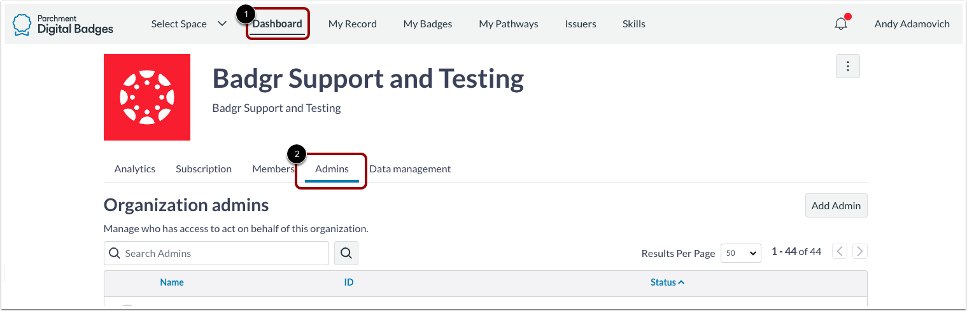The width and height of the screenshot is (967, 311).
Task: Open Andy Adamovich account menu
Action: click(x=912, y=24)
